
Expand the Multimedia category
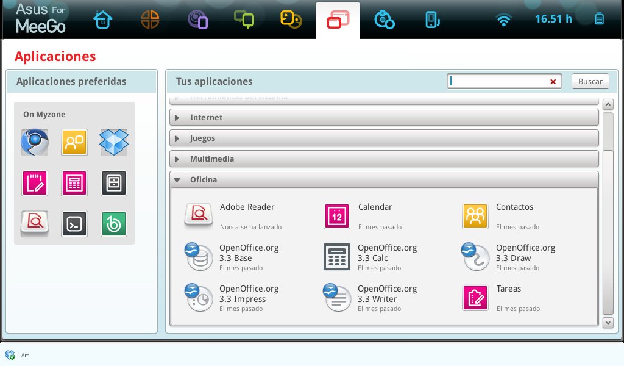pos(384,159)
